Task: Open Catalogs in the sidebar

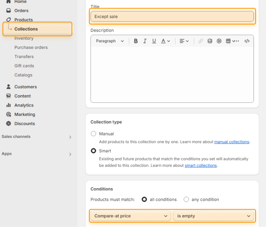Action: pyautogui.click(x=23, y=75)
